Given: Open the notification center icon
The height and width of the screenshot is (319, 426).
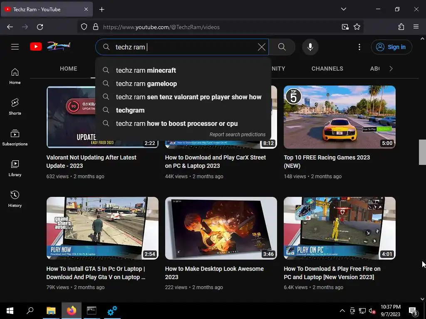Looking at the screenshot, I should [x=413, y=311].
